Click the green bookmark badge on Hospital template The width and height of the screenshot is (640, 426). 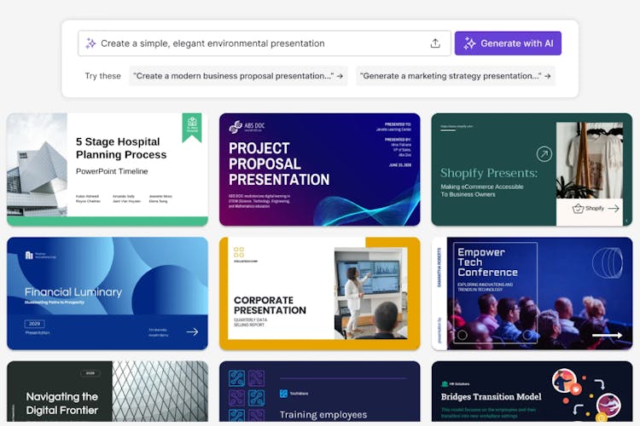point(192,127)
